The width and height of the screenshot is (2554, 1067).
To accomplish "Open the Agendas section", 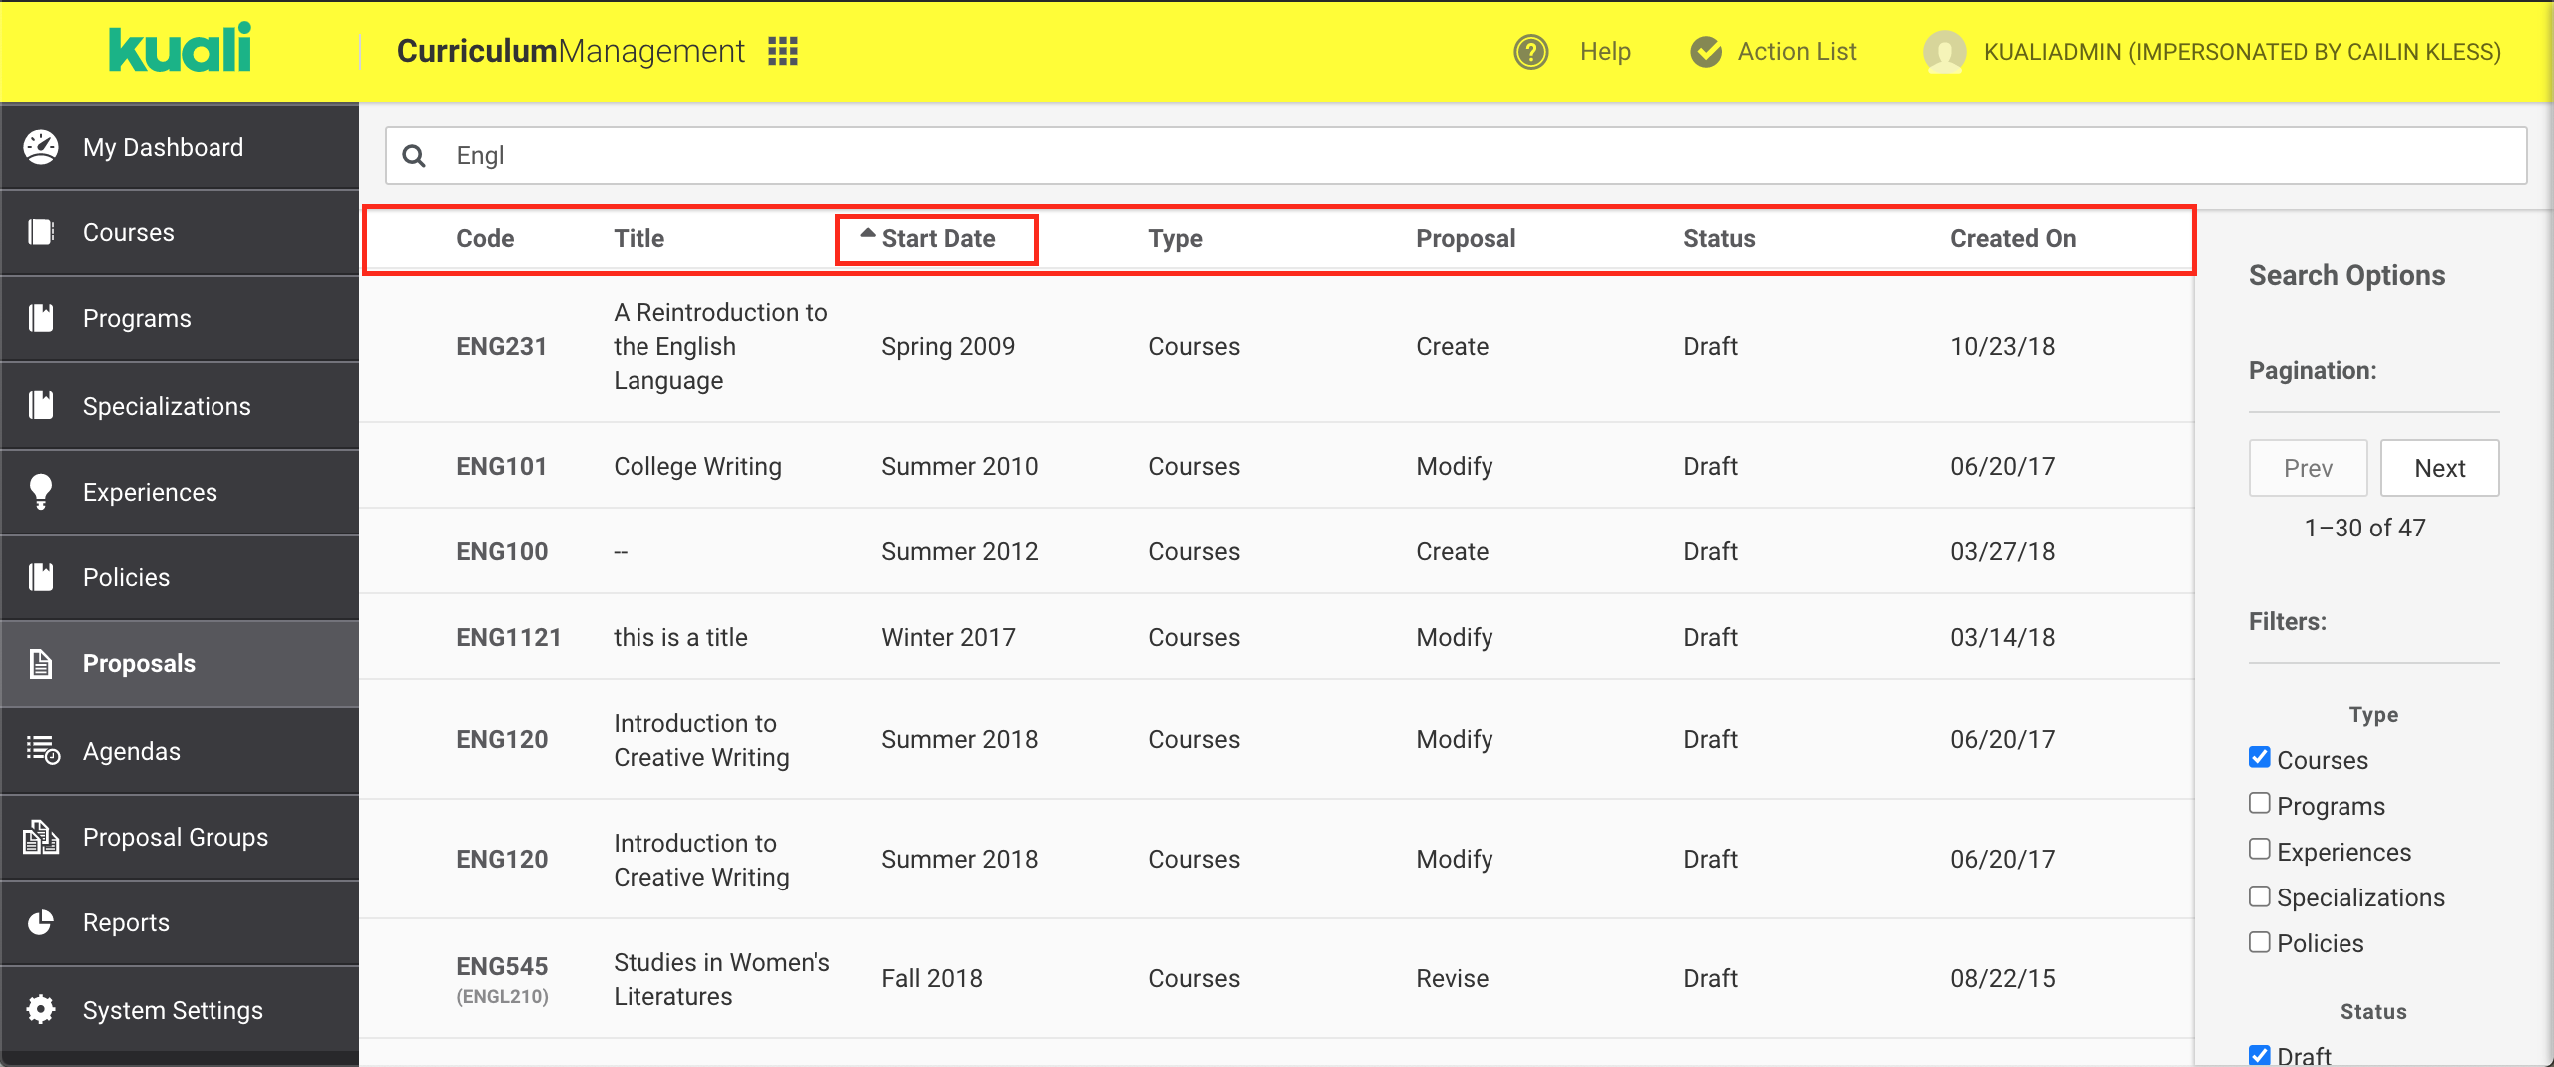I will 130,750.
